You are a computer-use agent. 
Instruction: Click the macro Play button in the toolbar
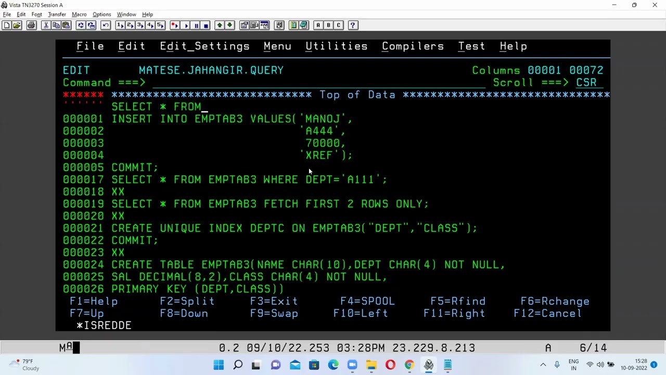(x=185, y=25)
